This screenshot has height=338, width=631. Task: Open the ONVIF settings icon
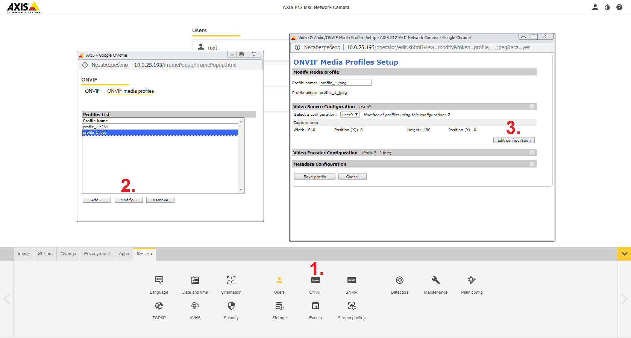[x=315, y=281]
